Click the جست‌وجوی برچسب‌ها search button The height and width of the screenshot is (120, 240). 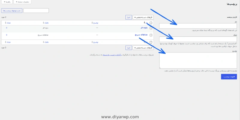[12, 11]
